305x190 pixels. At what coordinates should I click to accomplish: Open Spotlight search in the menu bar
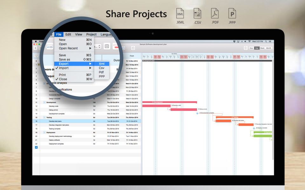pos(266,41)
